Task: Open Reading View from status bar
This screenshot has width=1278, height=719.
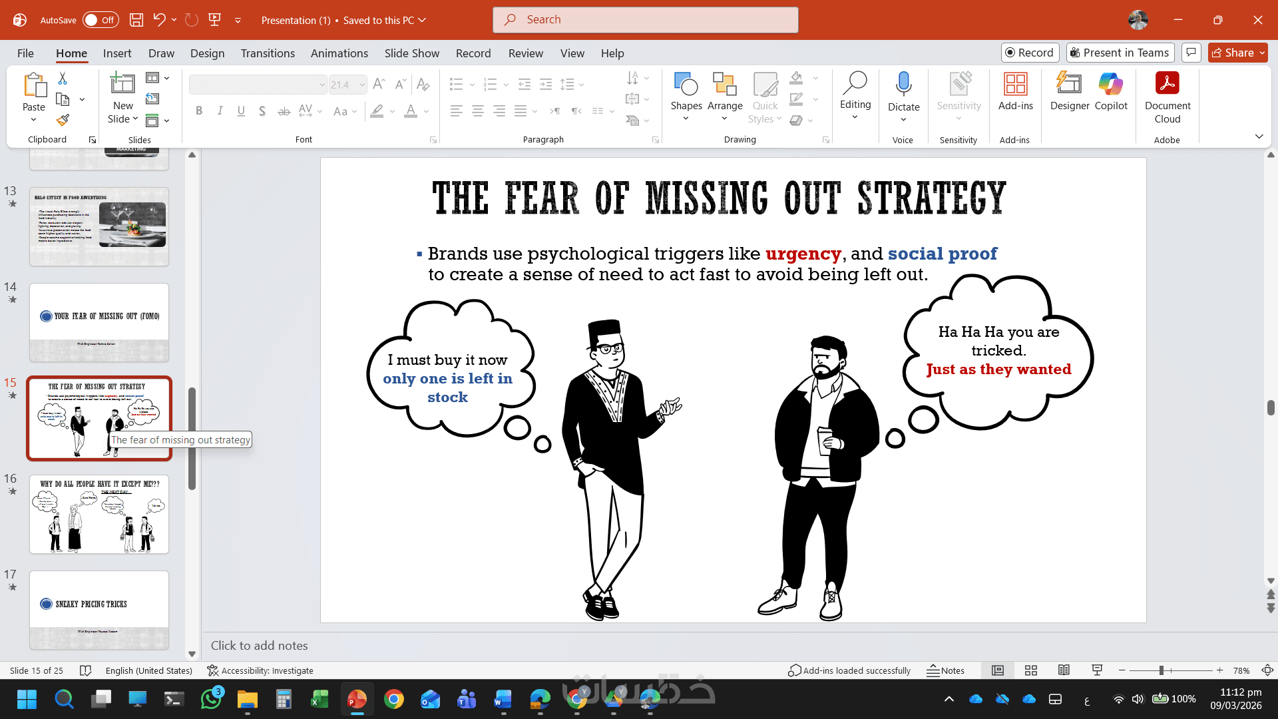Action: (x=1064, y=670)
